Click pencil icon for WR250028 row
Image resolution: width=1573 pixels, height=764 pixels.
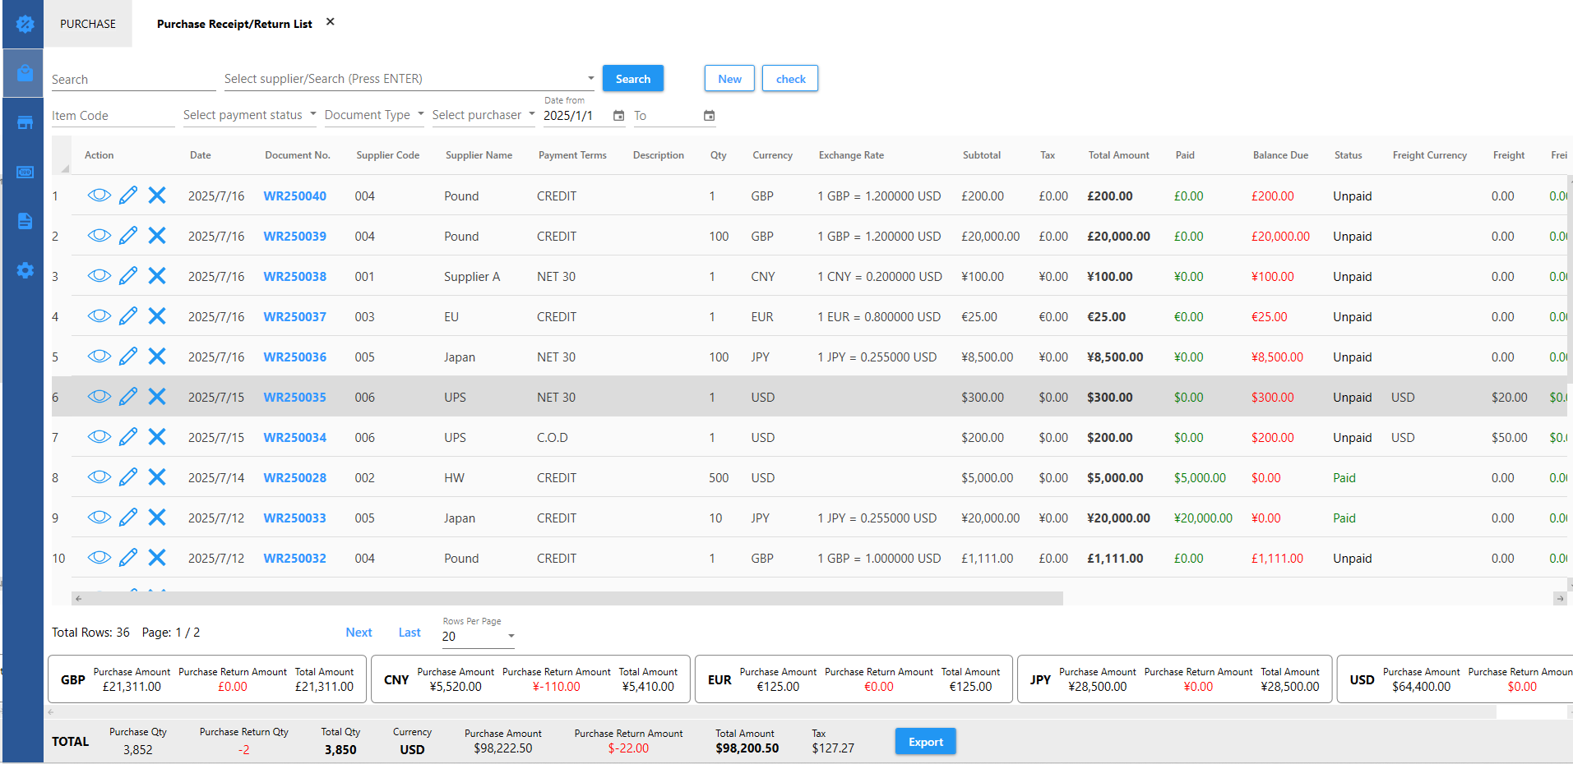tap(128, 477)
